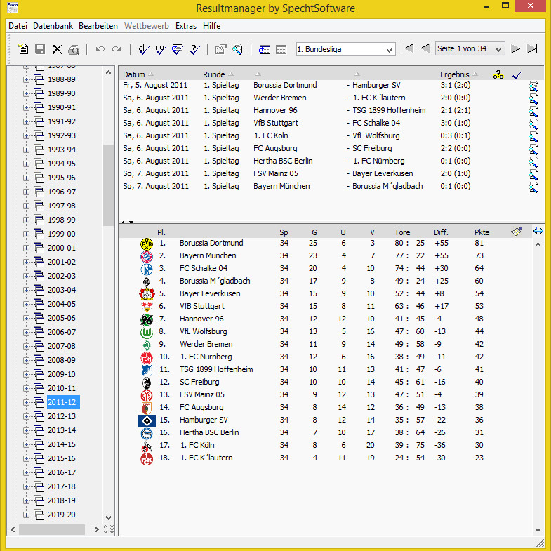Screen dimensions: 551x551
Task: Click the delete X toolbar icon
Action: [57, 49]
